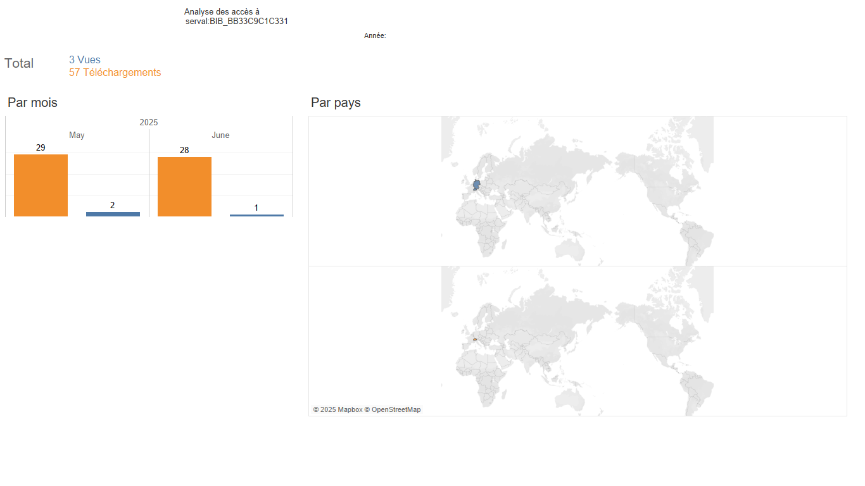
Task: Click the '57 Téléchargements' total
Action: (x=115, y=73)
